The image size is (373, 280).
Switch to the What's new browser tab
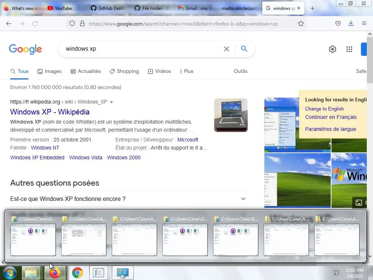pyautogui.click(x=21, y=8)
